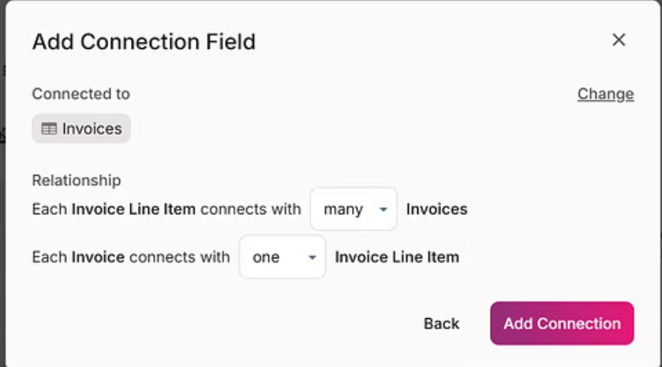Click bold 'Invoice Line Item' in first sentence
Viewport: 662px width, 367px height.
[x=133, y=209]
